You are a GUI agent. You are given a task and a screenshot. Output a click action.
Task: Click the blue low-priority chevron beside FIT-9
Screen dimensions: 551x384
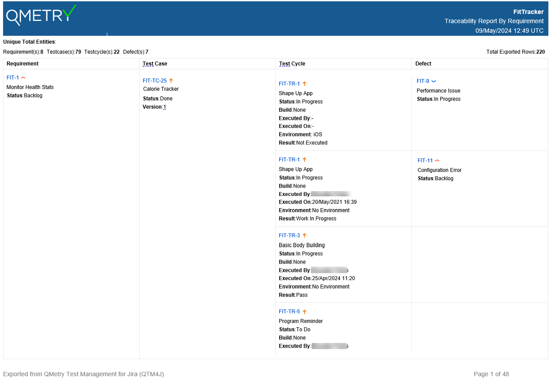click(434, 81)
